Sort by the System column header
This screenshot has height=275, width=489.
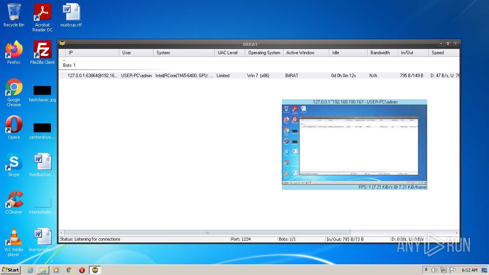(184, 53)
